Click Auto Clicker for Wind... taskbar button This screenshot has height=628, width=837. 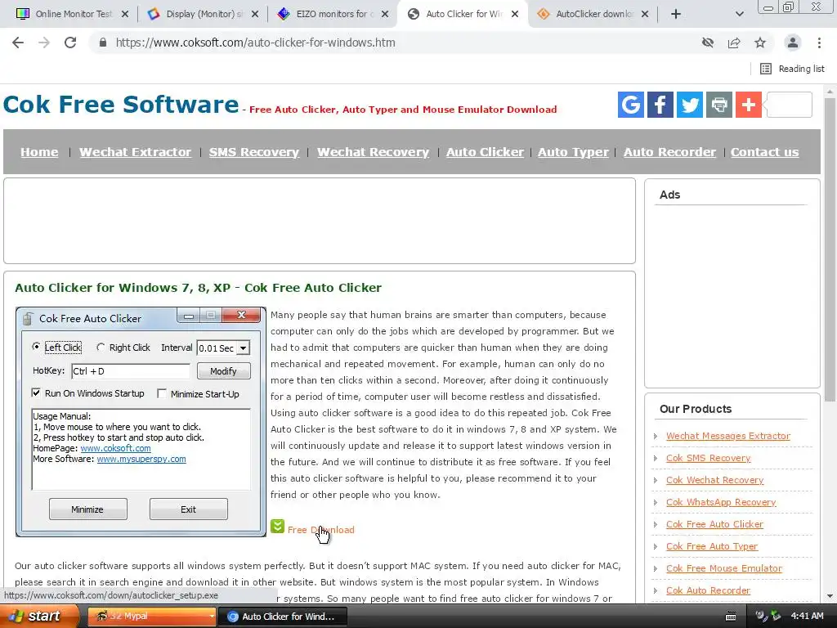coord(283,617)
